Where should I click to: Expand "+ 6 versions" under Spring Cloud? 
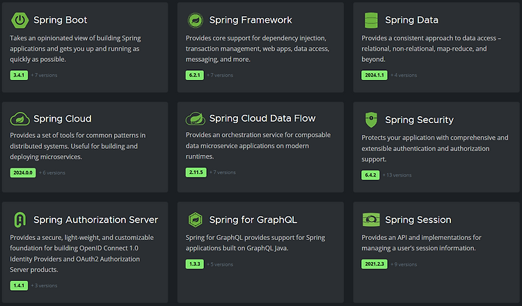click(52, 172)
